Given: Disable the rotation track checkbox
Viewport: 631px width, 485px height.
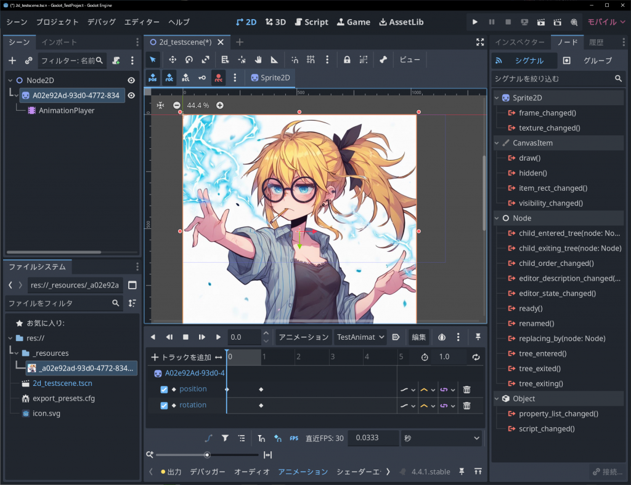Looking at the screenshot, I should point(164,406).
